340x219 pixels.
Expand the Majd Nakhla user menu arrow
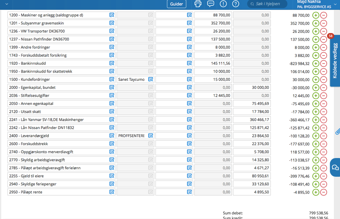(336, 4)
